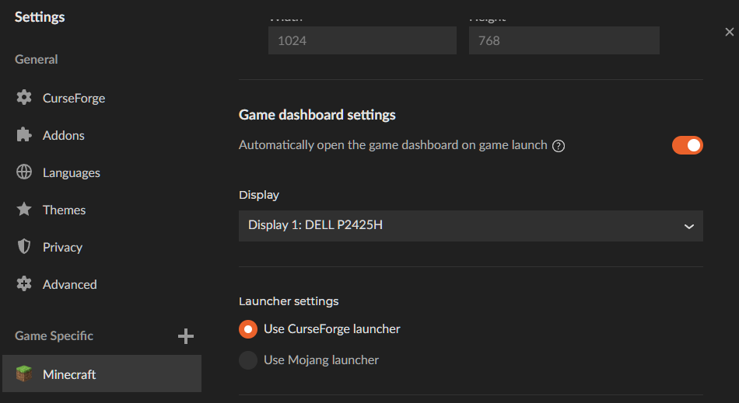The width and height of the screenshot is (739, 403).
Task: Select Minecraft game-specific settings
Action: 102,373
